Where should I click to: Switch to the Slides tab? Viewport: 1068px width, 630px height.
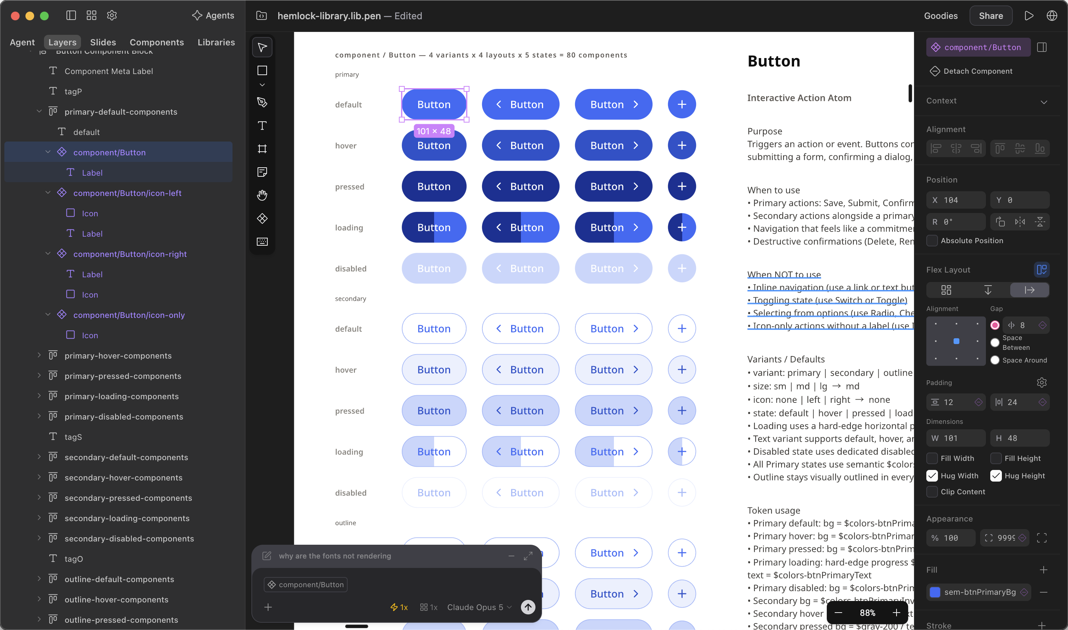tap(103, 42)
